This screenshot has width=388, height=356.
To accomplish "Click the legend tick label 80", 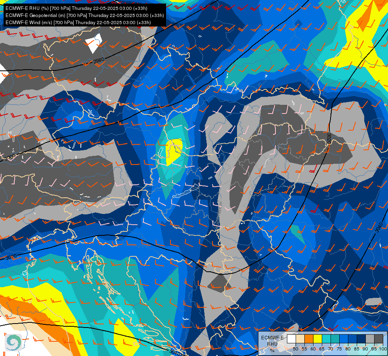I will coord(348,349).
